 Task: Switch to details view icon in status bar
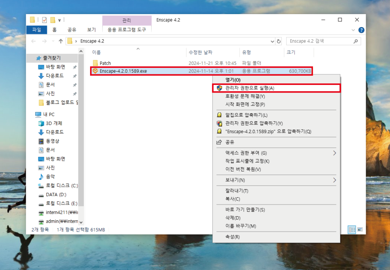pyautogui.click(x=352, y=230)
